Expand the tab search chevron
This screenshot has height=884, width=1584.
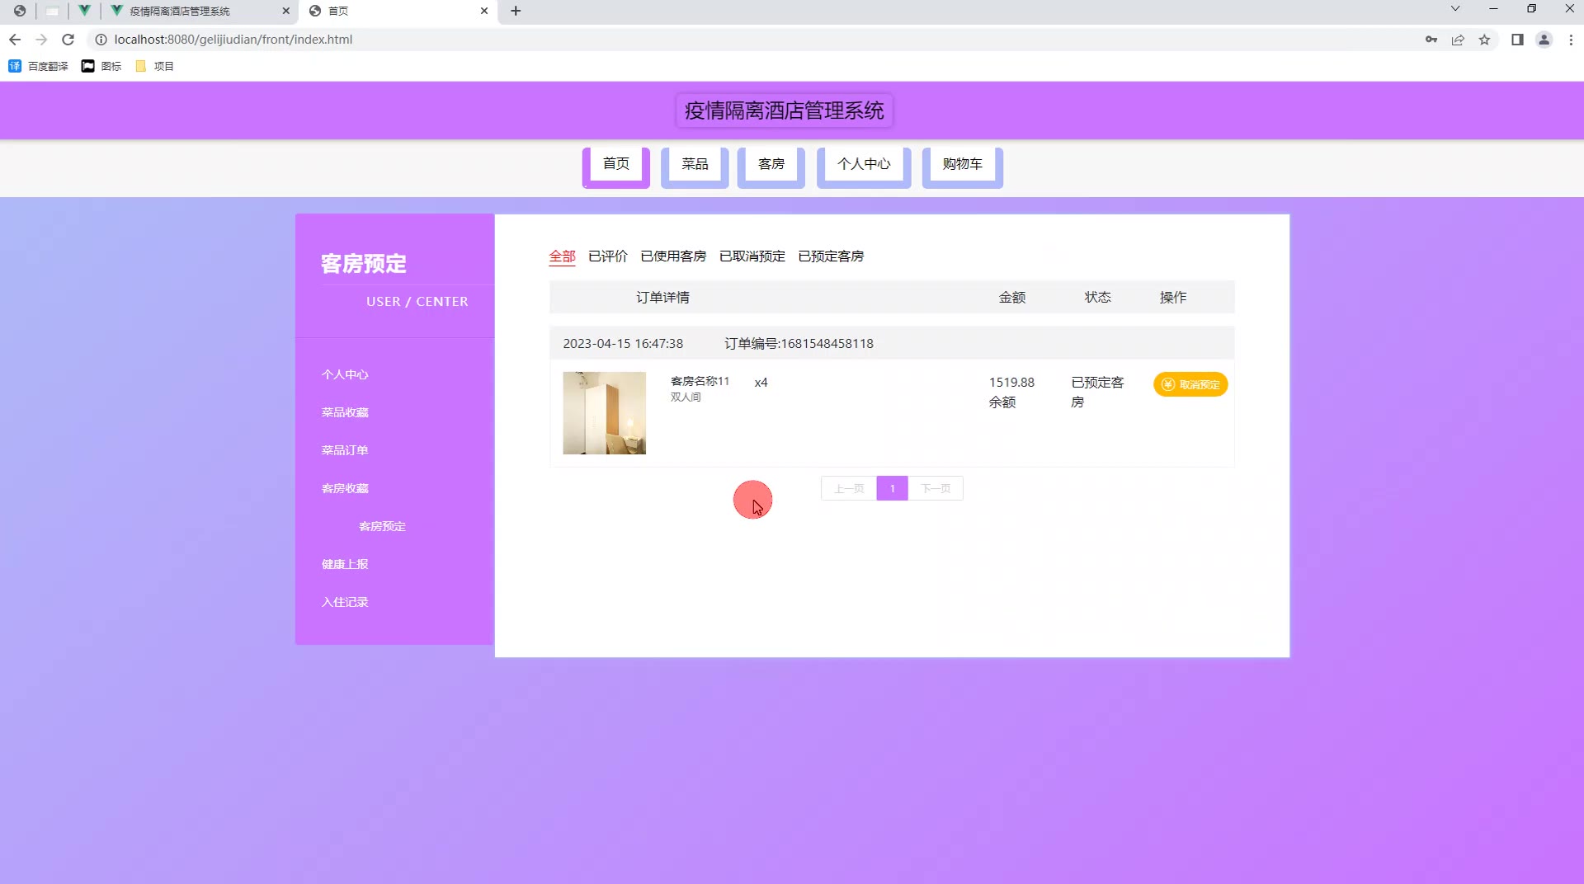click(1455, 9)
